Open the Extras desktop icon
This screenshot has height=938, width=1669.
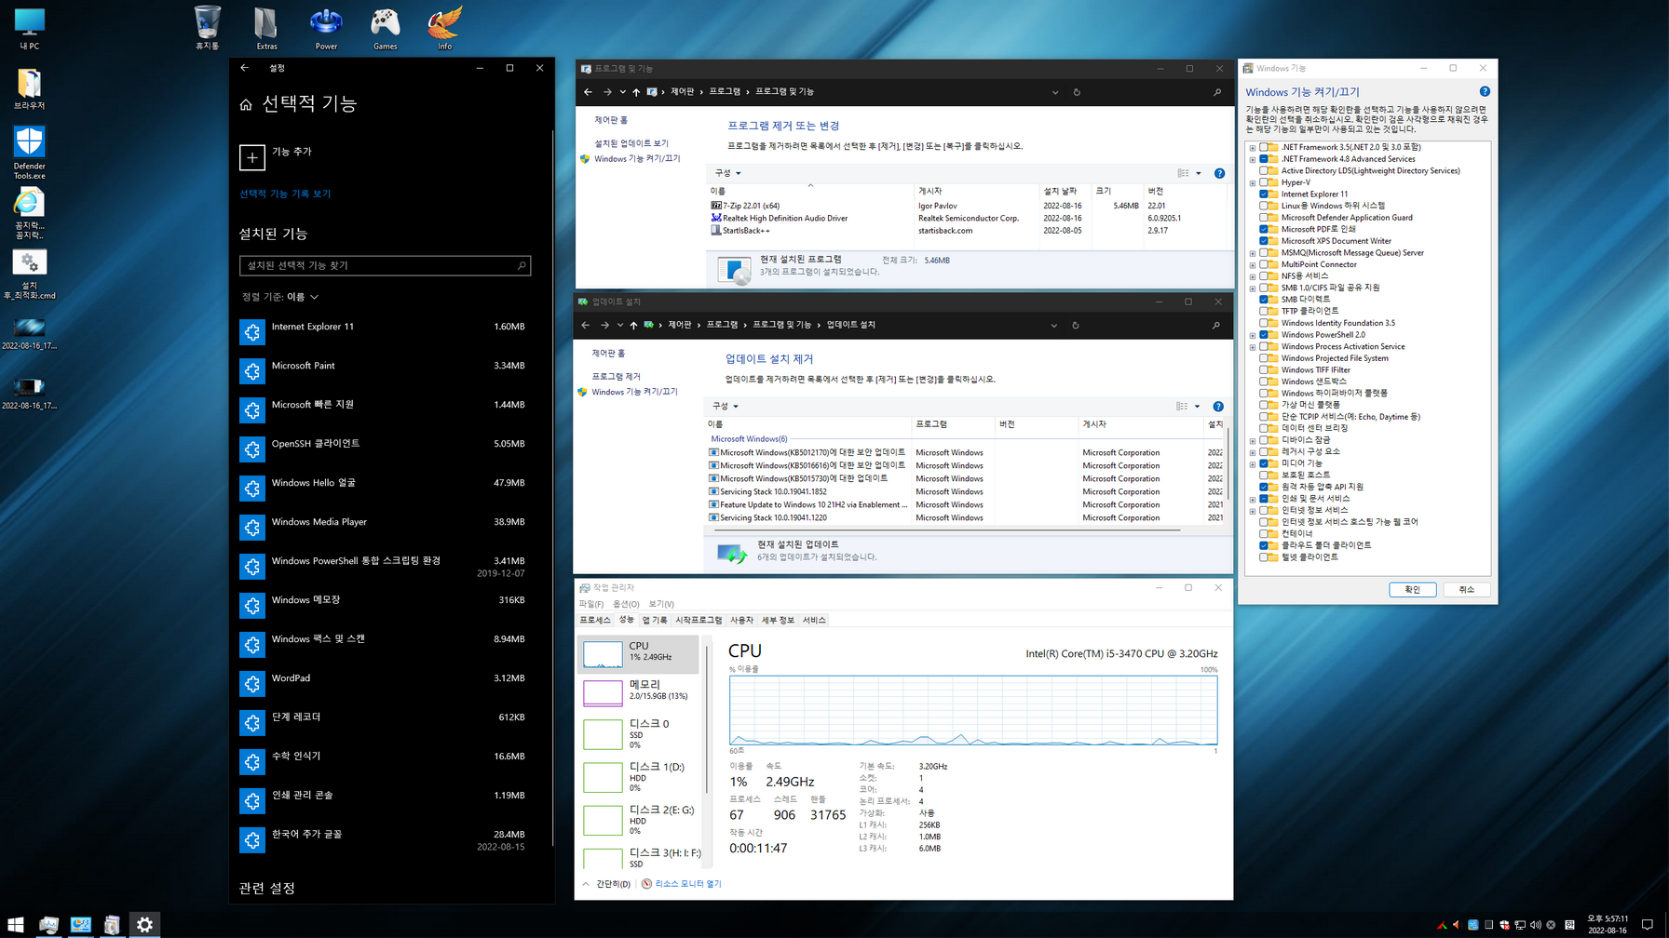click(266, 27)
